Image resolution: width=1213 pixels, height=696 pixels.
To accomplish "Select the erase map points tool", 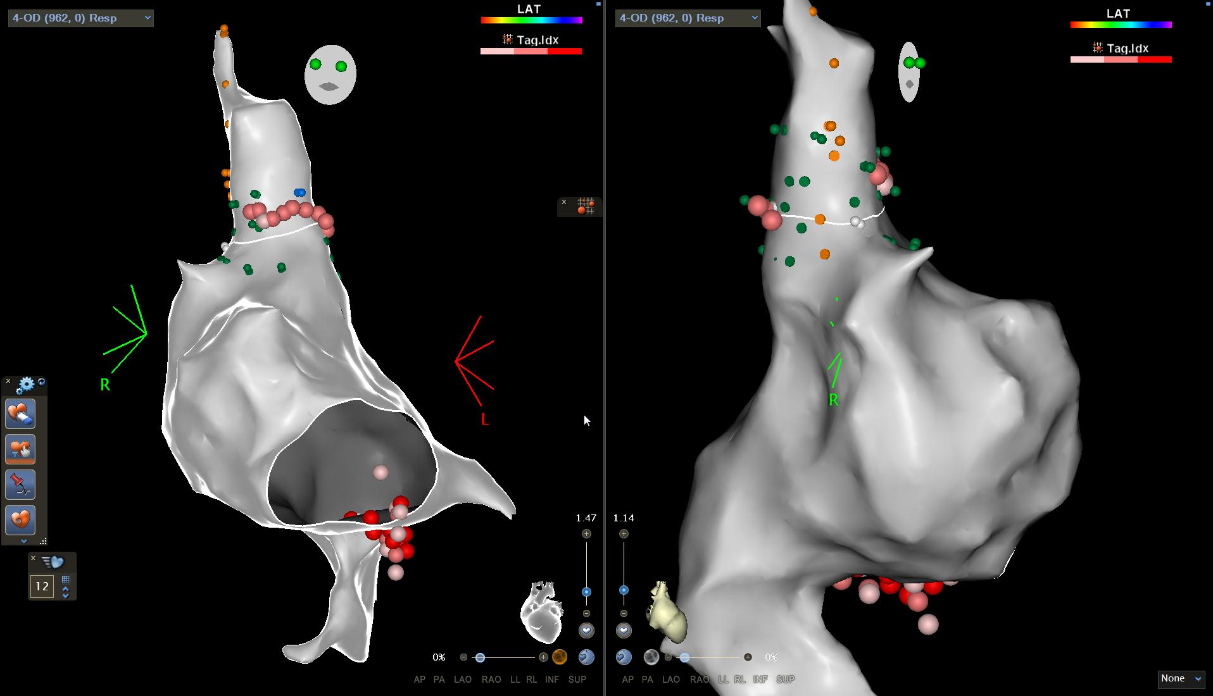I will pos(21,414).
